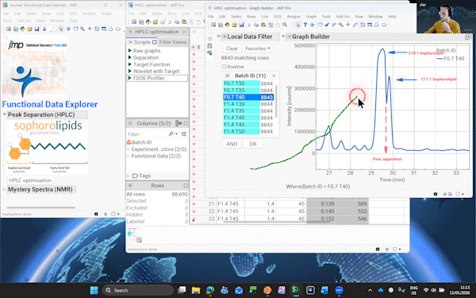Expand the Tags section in table panel

(129, 176)
